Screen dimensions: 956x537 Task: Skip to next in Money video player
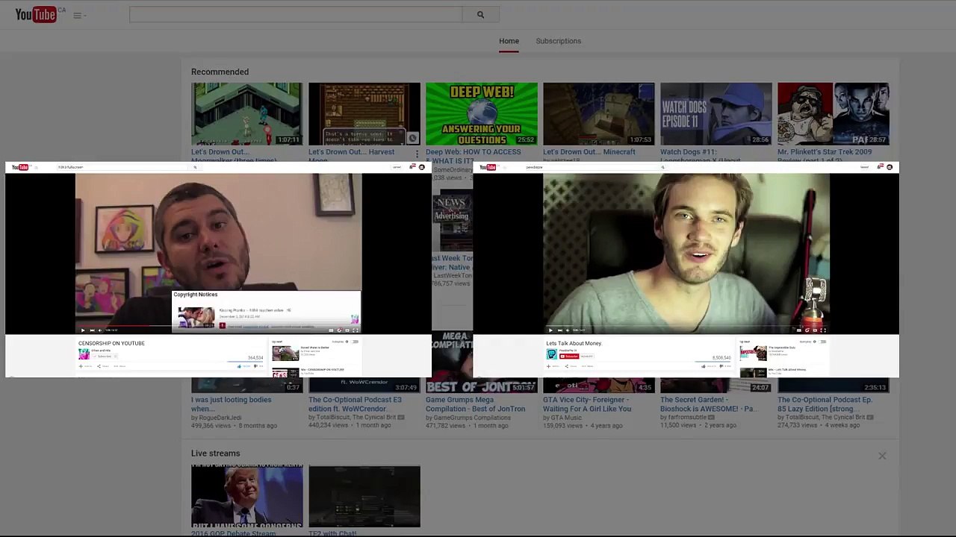(560, 330)
